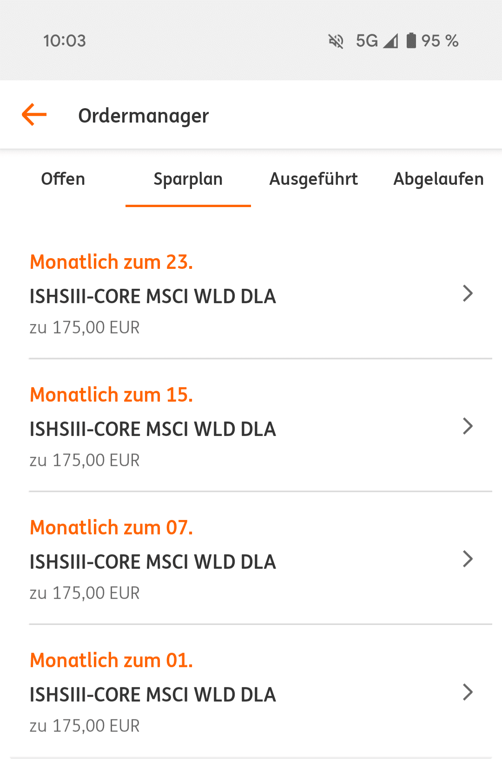Select the Sparplan tab
This screenshot has height=781, width=502.
(188, 179)
